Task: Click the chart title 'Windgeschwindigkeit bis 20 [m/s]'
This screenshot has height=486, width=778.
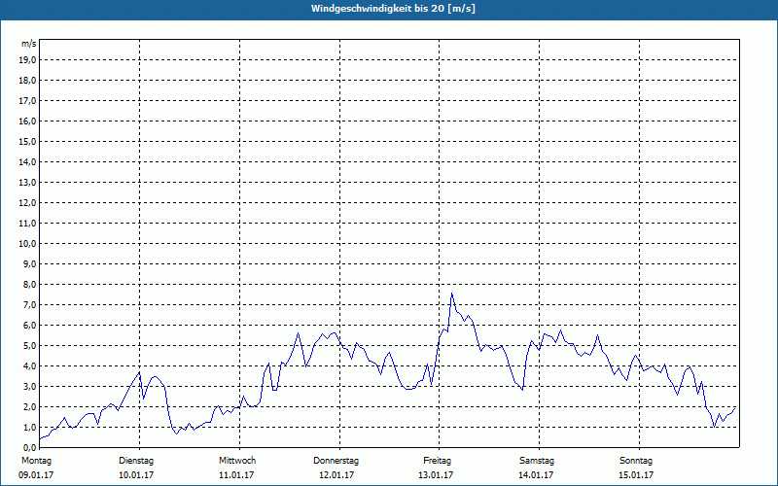Action: pos(393,9)
